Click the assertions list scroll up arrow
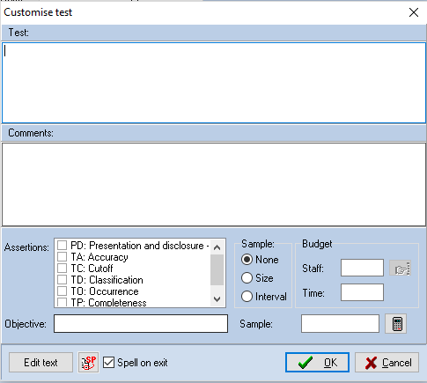This screenshot has height=383, width=427. coord(217,247)
